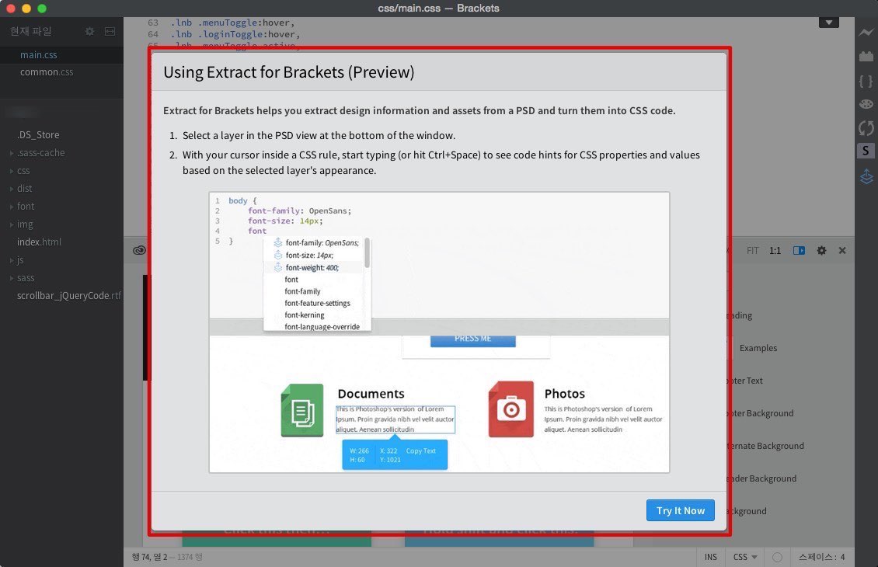Viewport: 878px width, 567px height.
Task: Open the CSS language mode dropdown
Action: tap(745, 557)
